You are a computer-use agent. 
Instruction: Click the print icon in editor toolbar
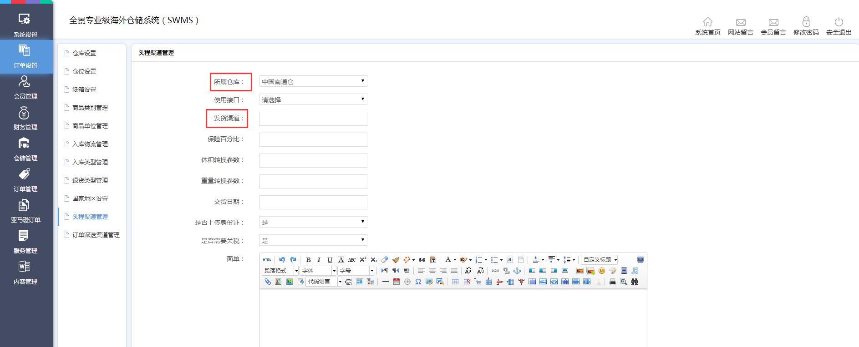613,282
